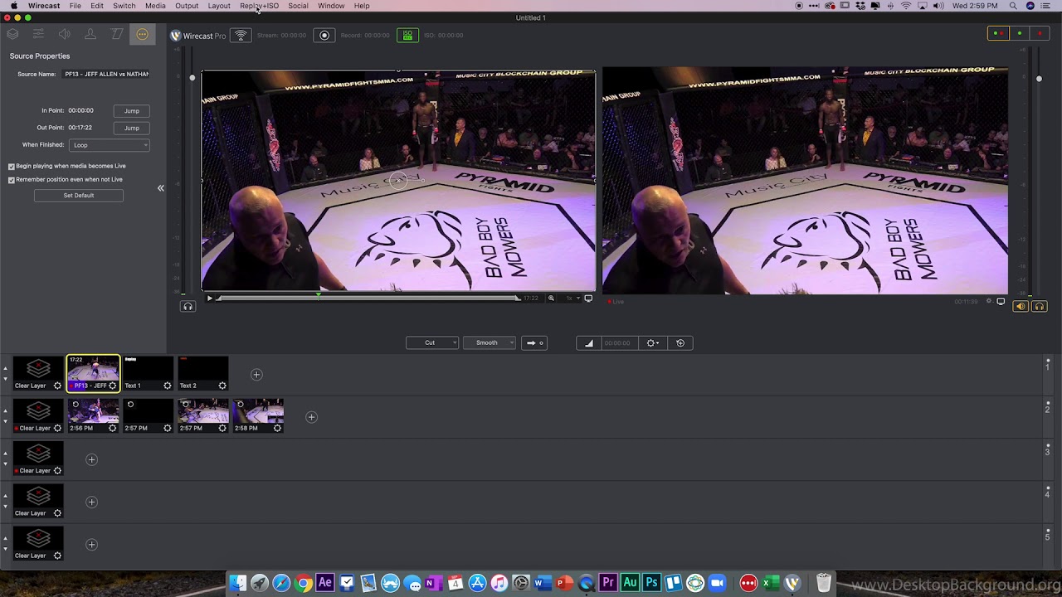Open the Media menu
Screen dimensions: 1062x597
click(x=155, y=6)
